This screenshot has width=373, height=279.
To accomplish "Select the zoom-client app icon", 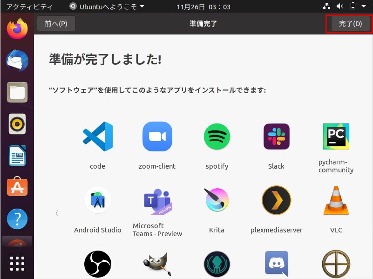I will [157, 136].
